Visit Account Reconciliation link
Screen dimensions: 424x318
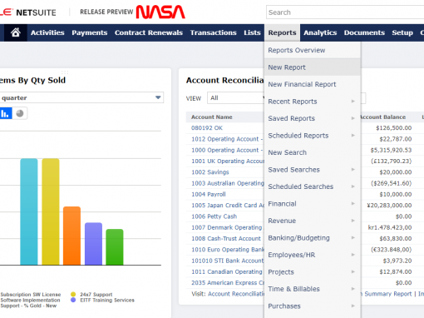click(236, 294)
